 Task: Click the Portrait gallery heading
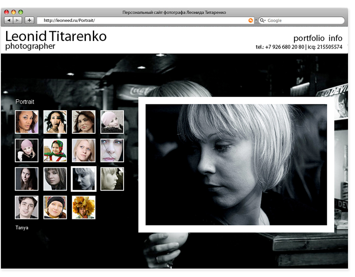25,102
